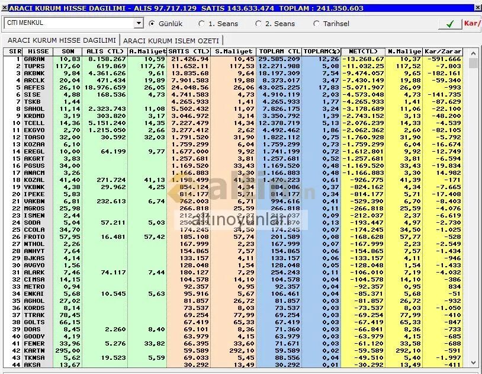Screen dimensions: 482x374
Task: Select the TSKB stock row
Action: (233, 101)
